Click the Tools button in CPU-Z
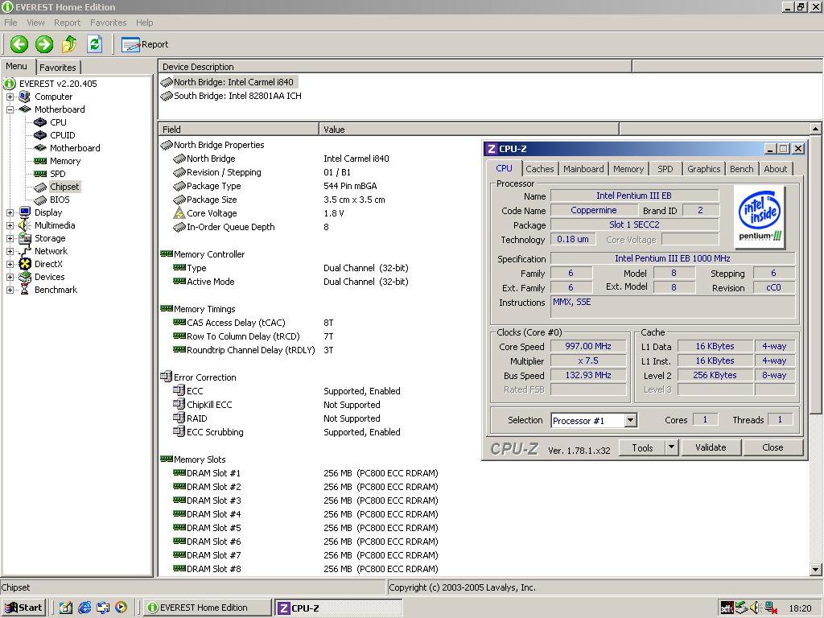The width and height of the screenshot is (824, 618). coord(642,447)
